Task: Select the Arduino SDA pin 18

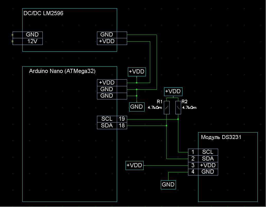Action: (x=112, y=126)
